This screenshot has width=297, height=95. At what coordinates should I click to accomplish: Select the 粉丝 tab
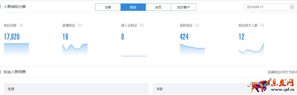[x=133, y=7]
